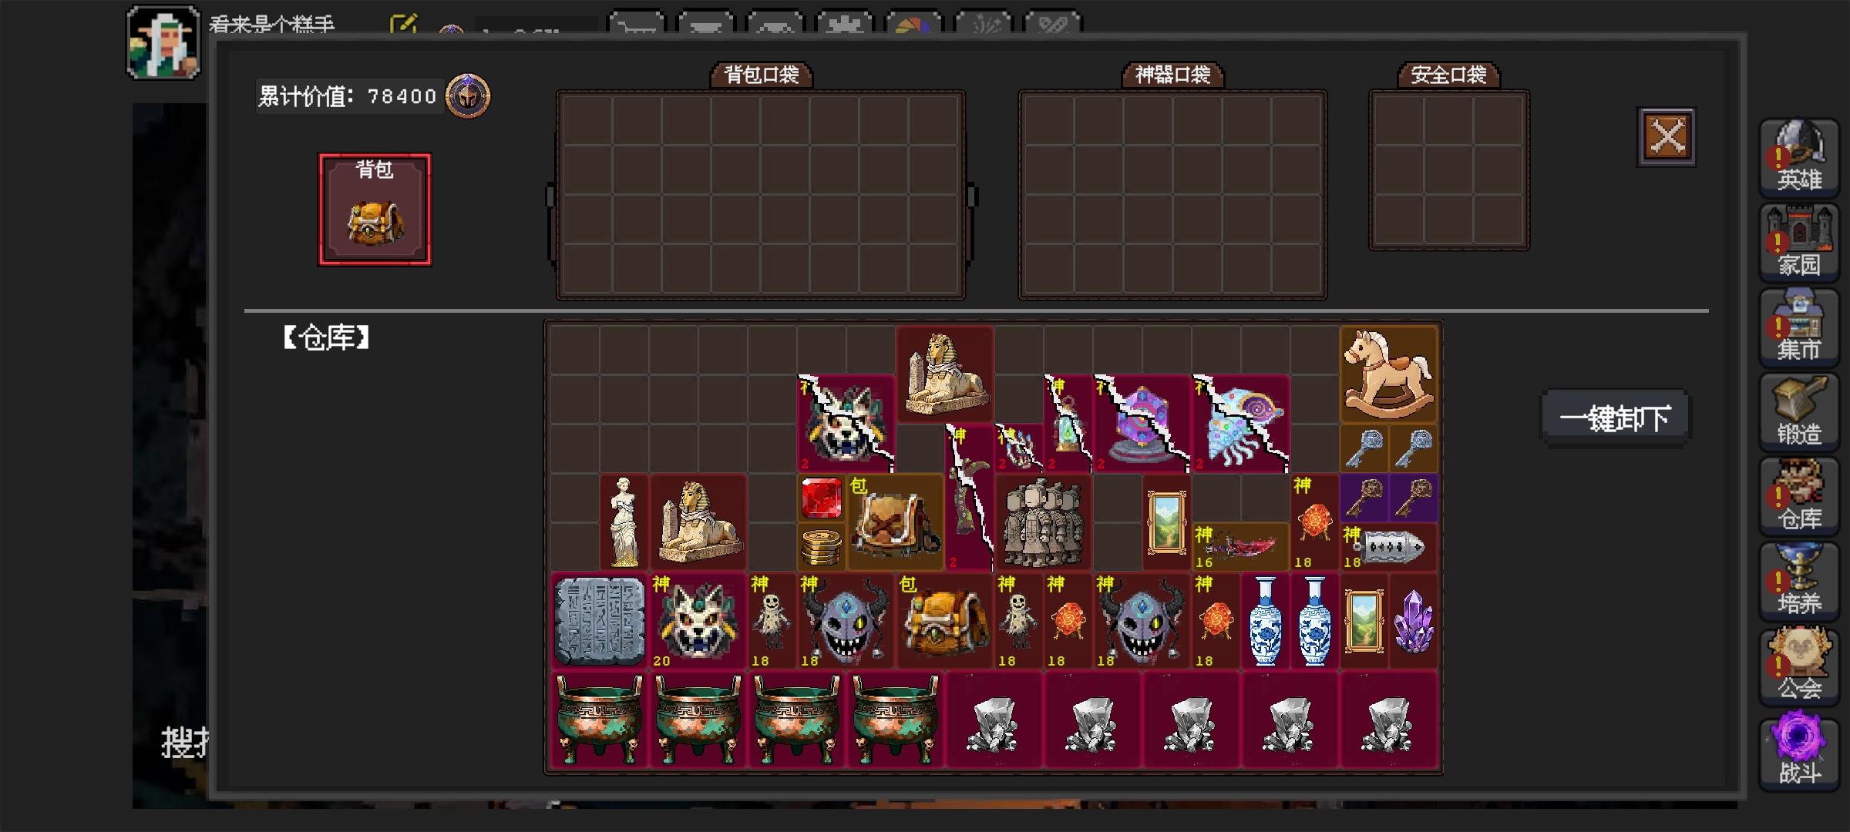The height and width of the screenshot is (832, 1850).
Task: Select the stone tablet item
Action: (600, 621)
